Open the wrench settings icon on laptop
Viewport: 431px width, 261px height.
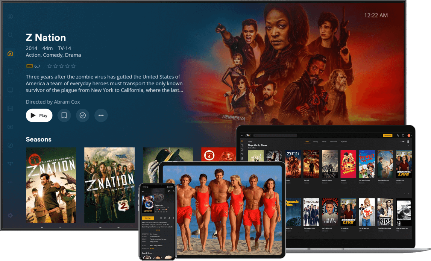pyautogui.click(x=398, y=135)
